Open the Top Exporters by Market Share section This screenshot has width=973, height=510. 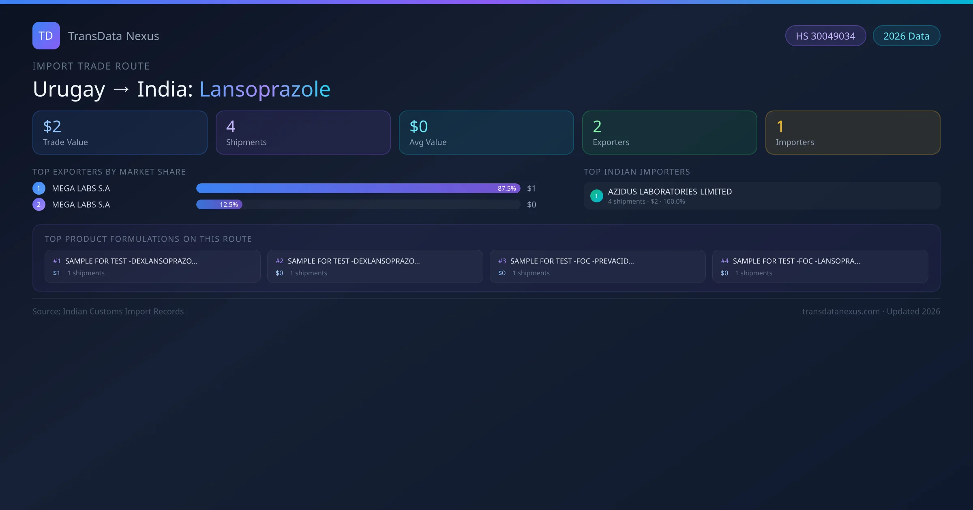(x=109, y=172)
